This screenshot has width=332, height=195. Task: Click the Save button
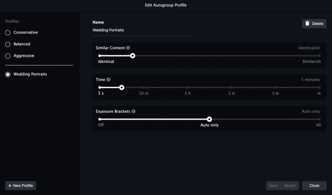273,185
